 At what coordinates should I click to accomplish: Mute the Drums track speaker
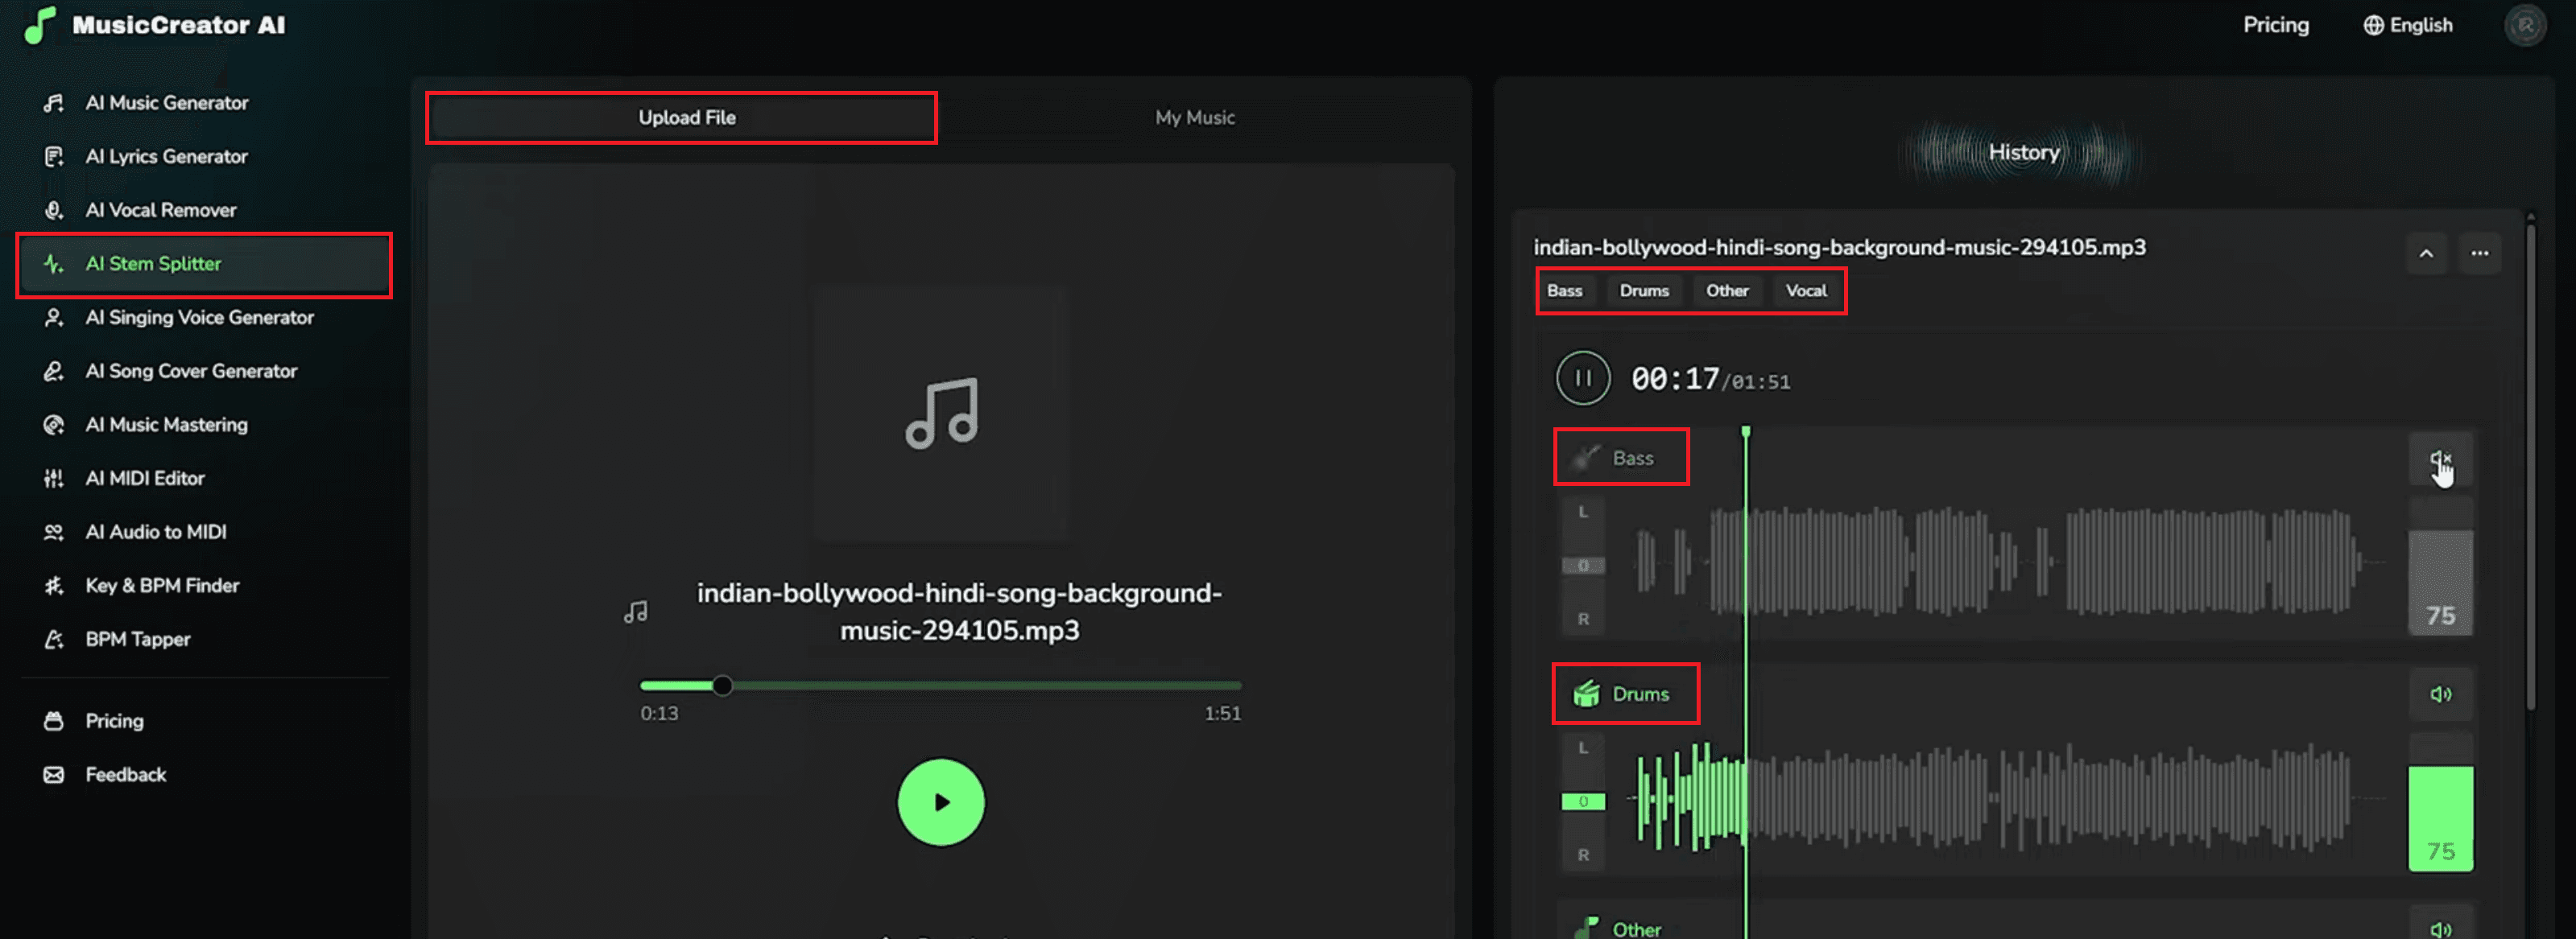2440,694
